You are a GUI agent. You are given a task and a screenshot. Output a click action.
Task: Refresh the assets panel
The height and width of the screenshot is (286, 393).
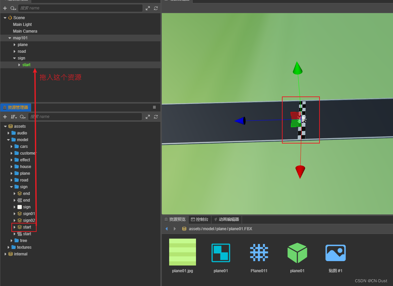point(156,117)
